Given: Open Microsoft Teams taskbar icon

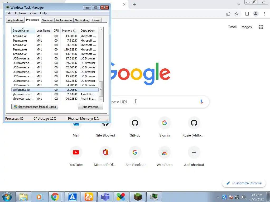Looking at the screenshot, I should [105, 197].
